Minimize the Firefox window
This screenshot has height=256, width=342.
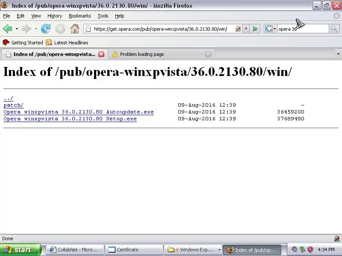pyautogui.click(x=317, y=6)
